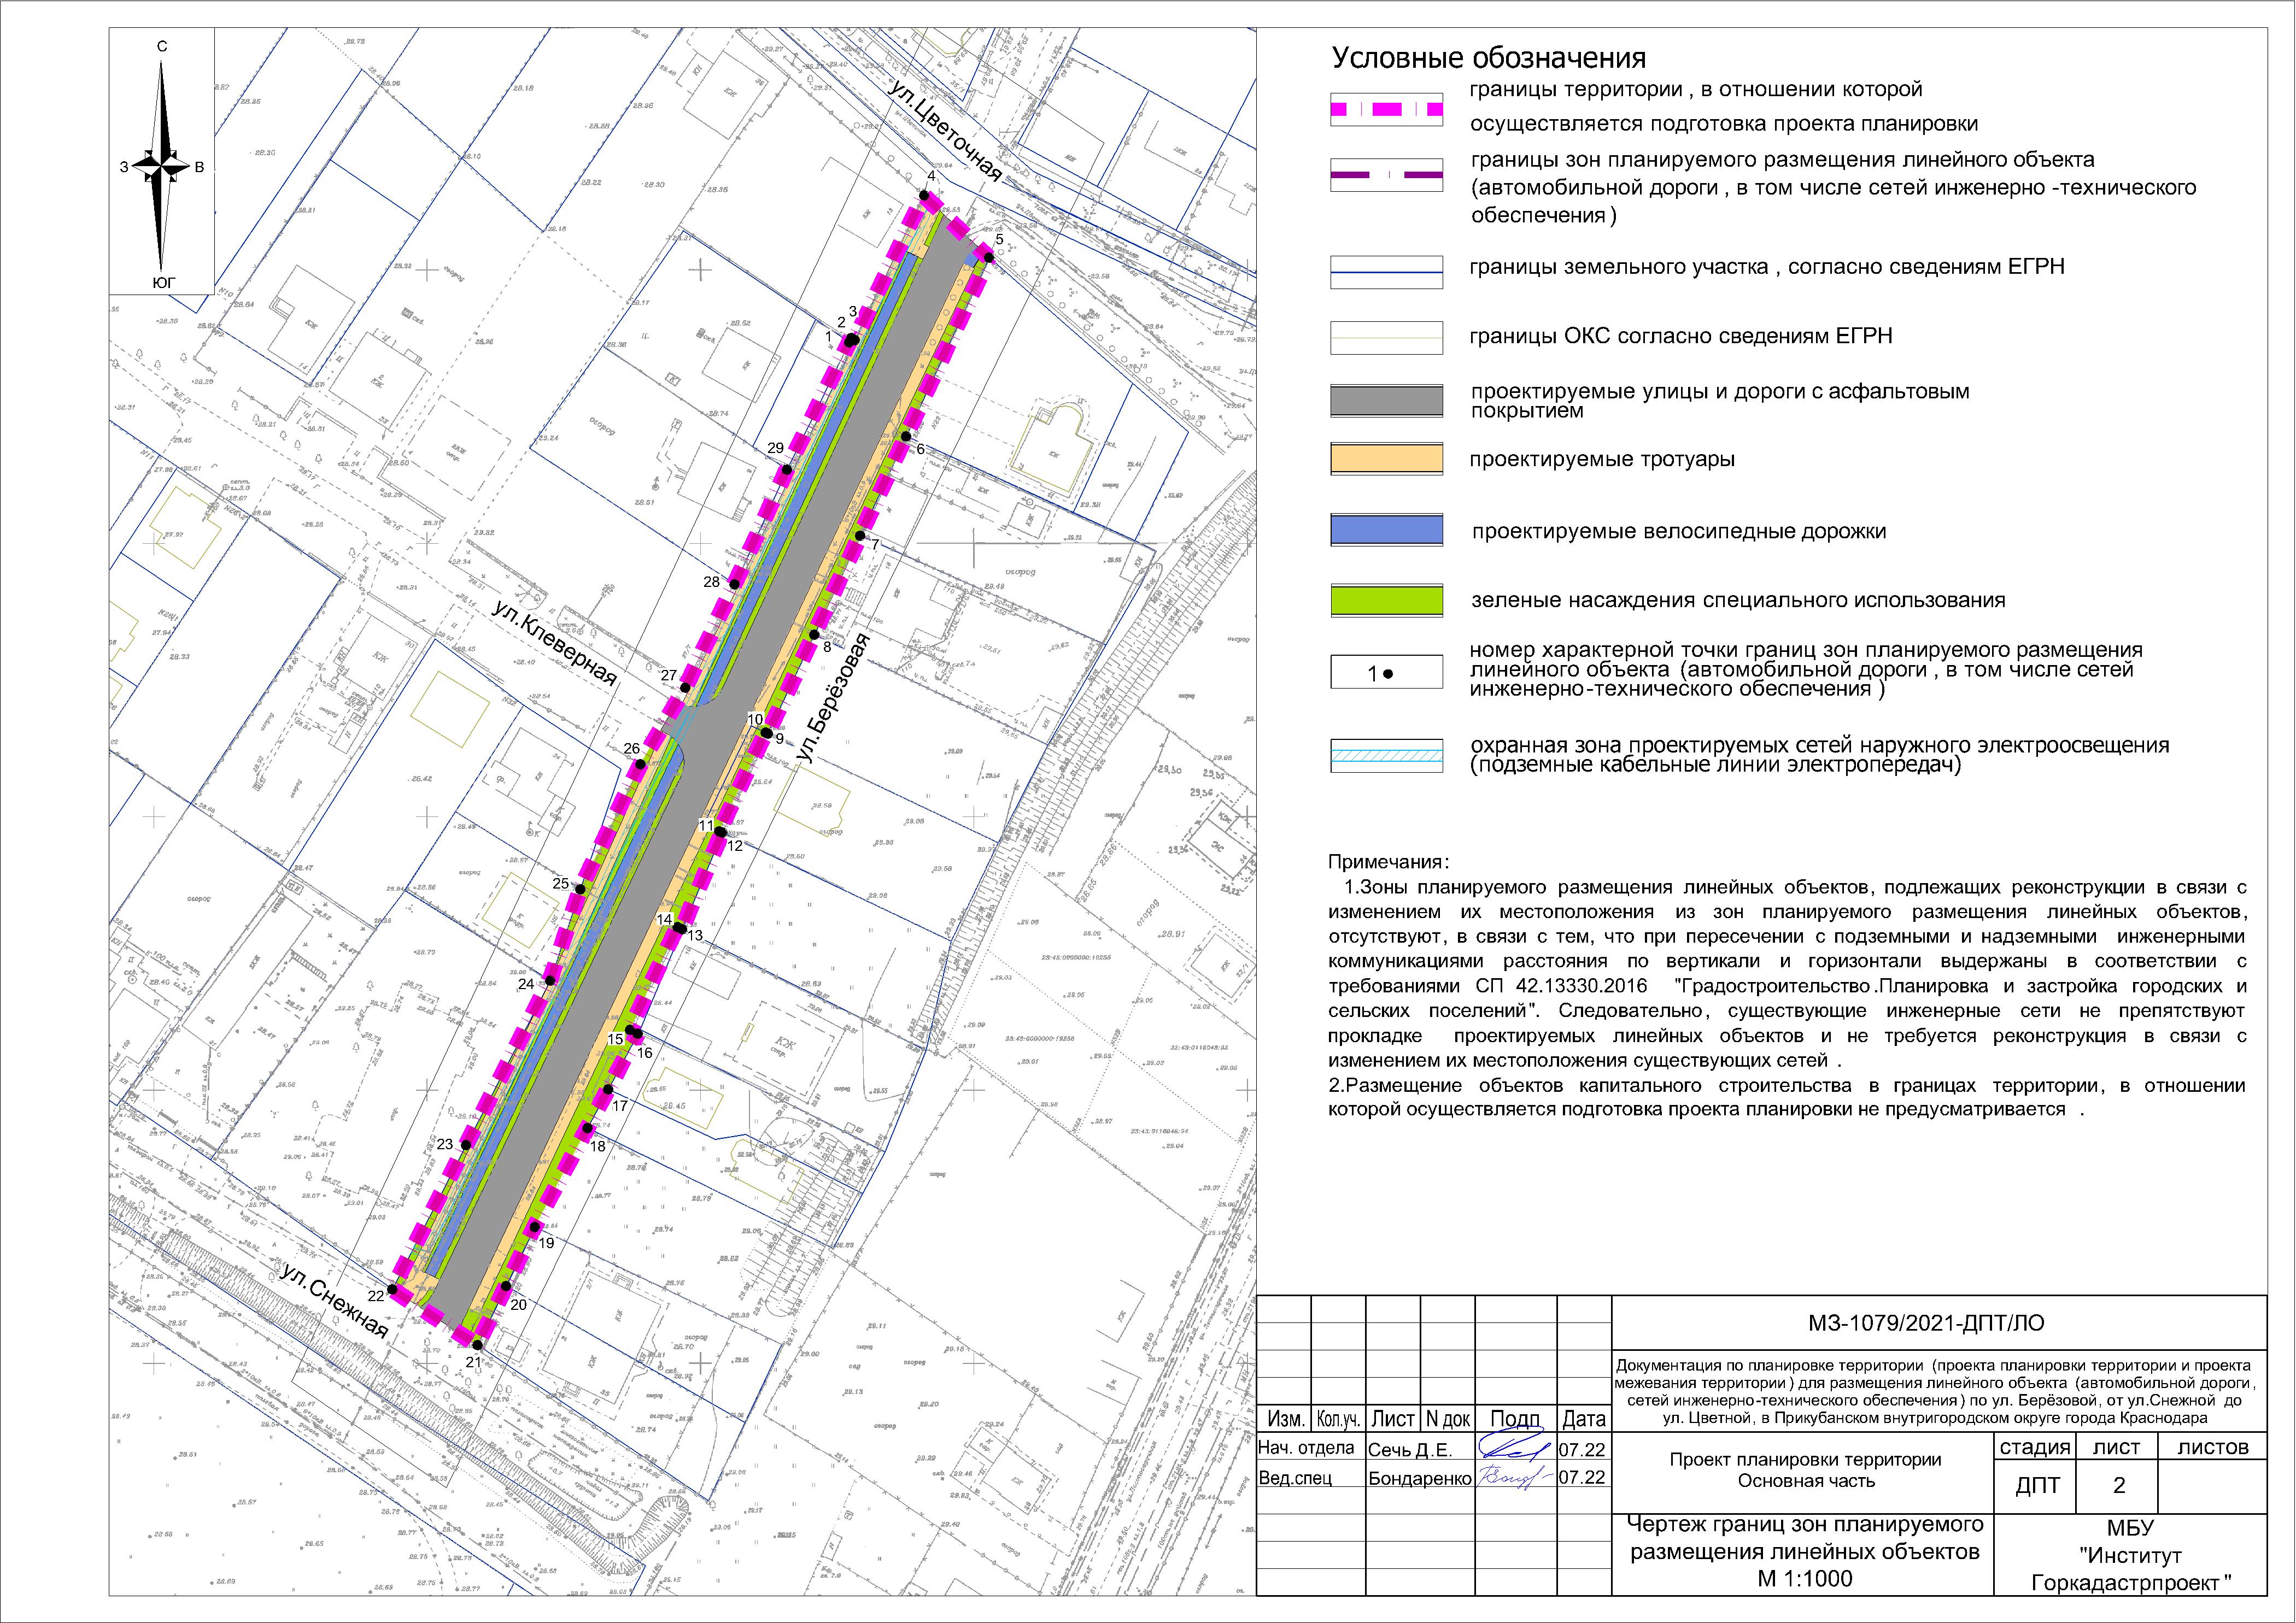The height and width of the screenshot is (1623, 2296).
Task: Click the ул.Цветочная street label
Action: click(944, 132)
